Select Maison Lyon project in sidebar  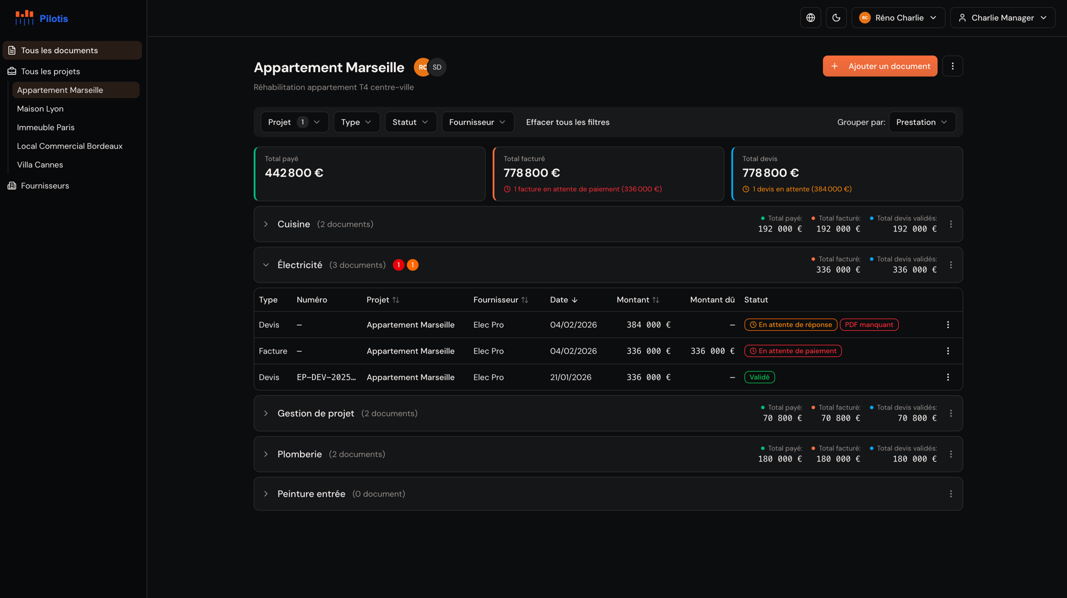40,109
